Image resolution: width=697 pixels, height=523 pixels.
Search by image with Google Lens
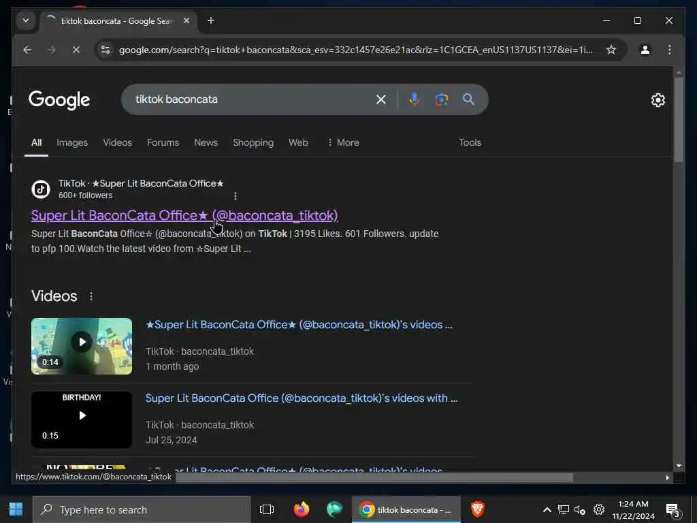tap(441, 99)
